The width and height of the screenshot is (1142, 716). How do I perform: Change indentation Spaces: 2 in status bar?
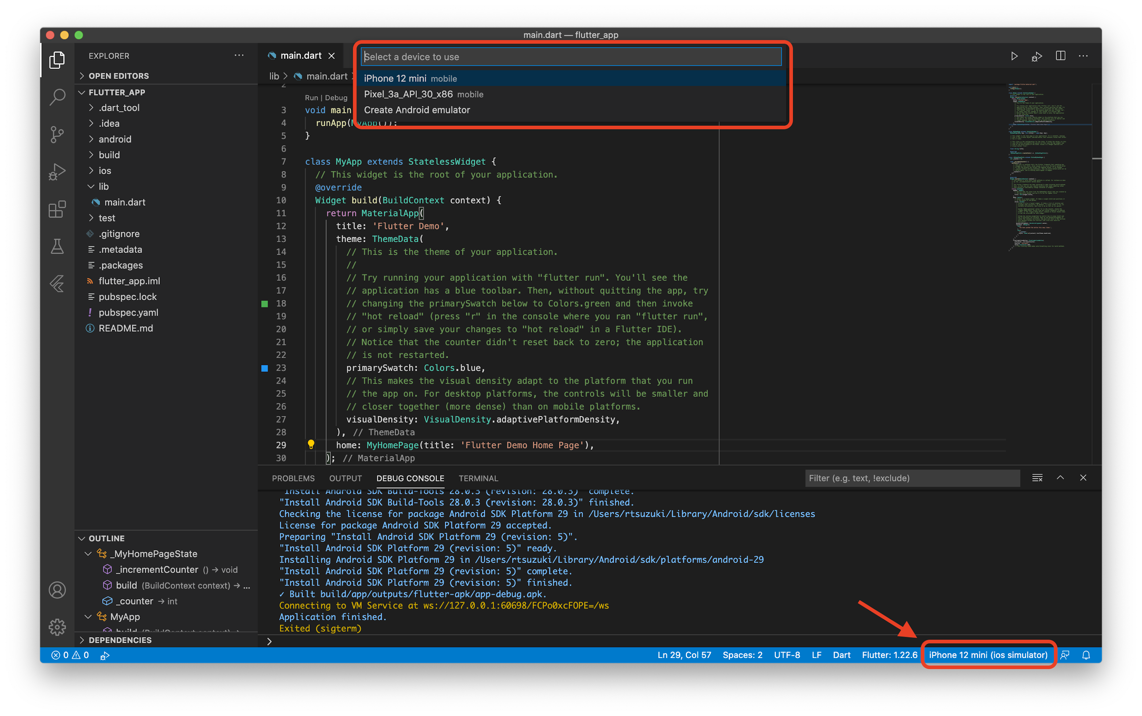point(742,655)
